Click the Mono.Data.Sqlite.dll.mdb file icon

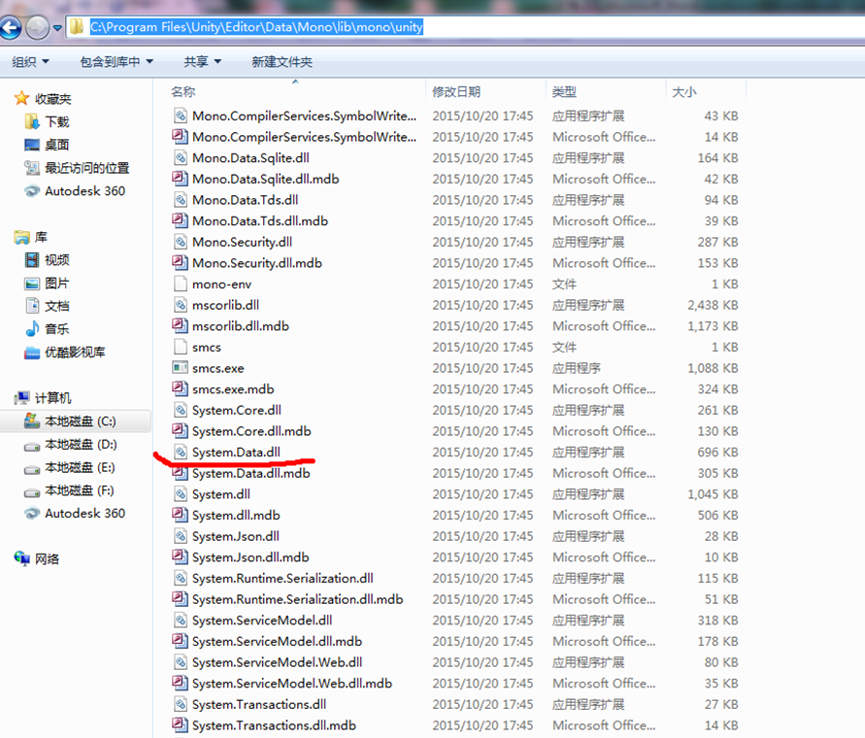click(180, 179)
